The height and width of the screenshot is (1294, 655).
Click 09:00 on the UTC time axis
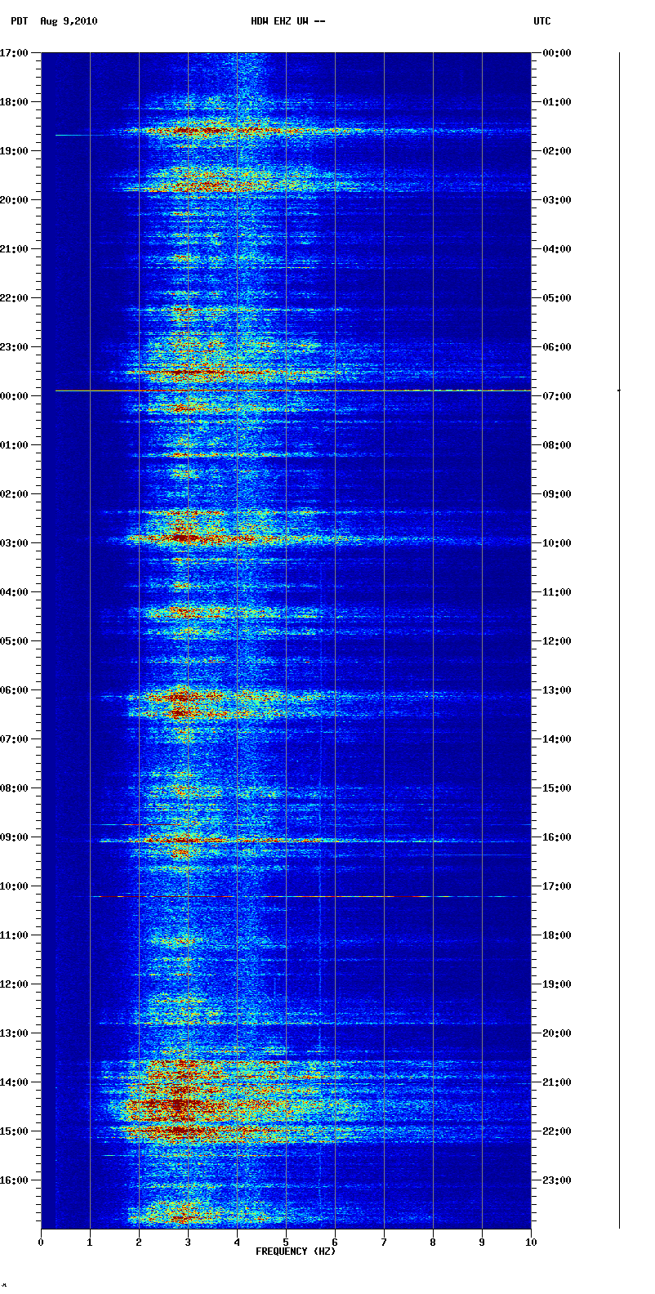click(557, 494)
